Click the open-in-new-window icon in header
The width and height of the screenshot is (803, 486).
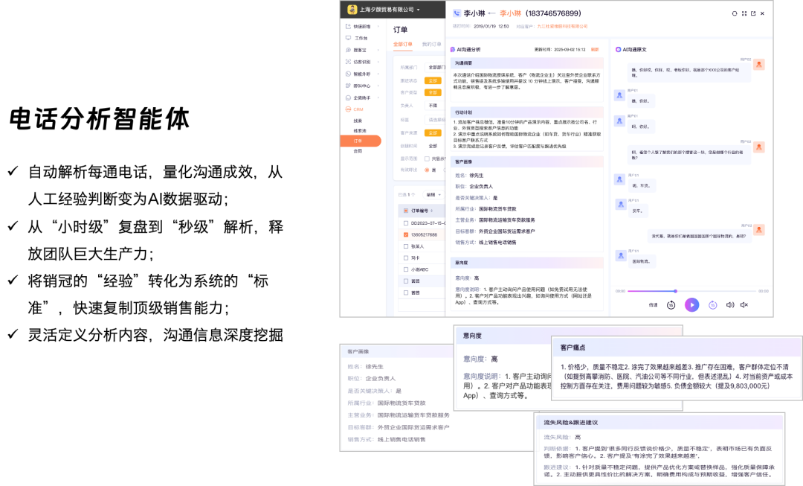753,14
